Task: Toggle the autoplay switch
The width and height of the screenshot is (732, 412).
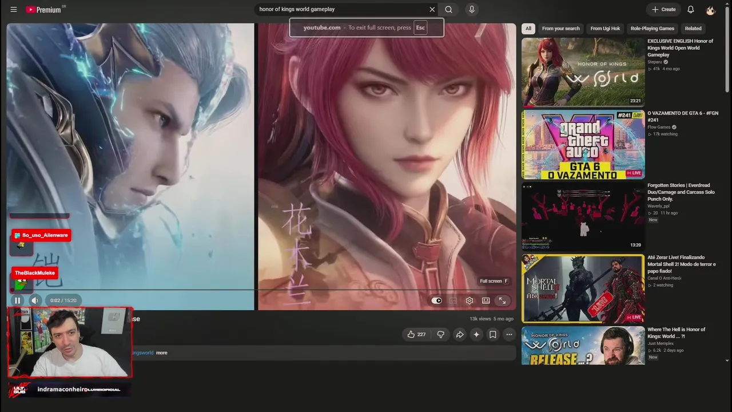Action: coord(437,300)
